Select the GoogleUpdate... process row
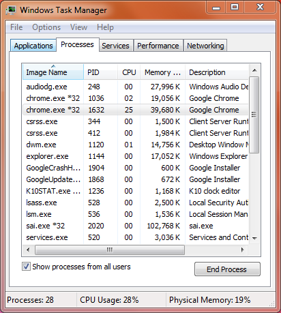 click(x=136, y=179)
